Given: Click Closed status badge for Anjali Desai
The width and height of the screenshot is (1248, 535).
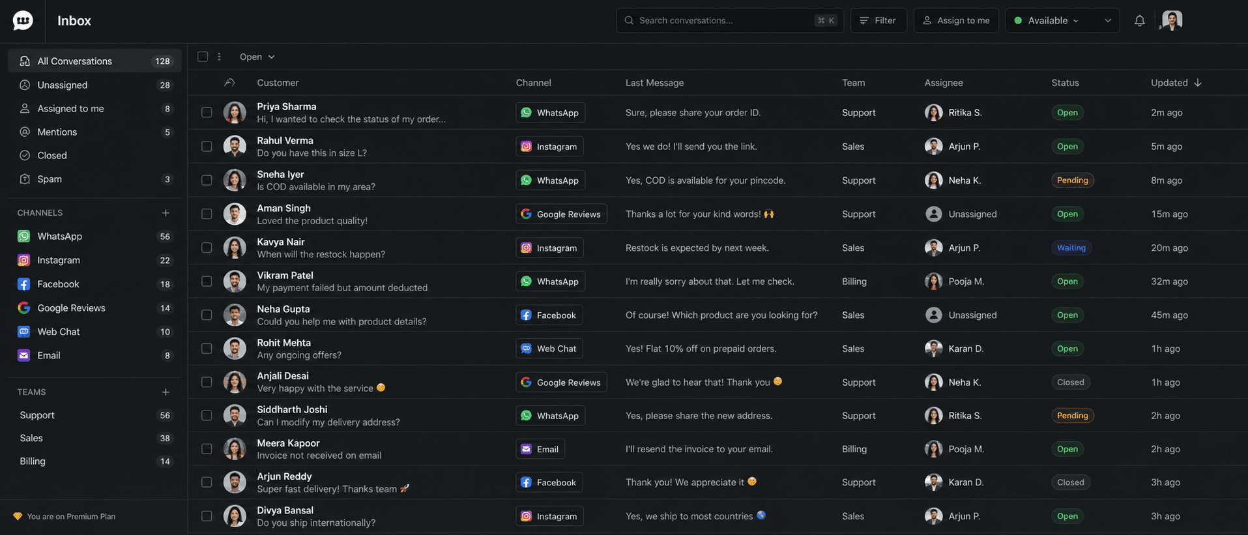Looking at the screenshot, I should (1070, 383).
